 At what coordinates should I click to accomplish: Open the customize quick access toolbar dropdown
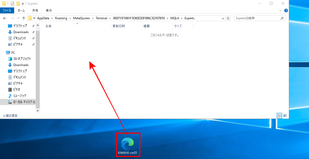pyautogui.click(x=23, y=4)
